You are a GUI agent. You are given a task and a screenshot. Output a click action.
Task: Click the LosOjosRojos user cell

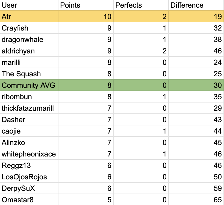[29, 177]
